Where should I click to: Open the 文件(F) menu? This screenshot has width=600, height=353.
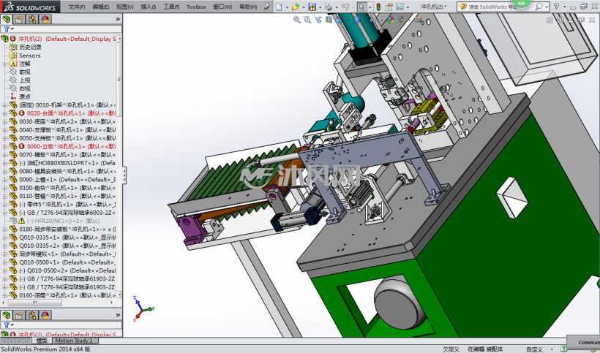[x=77, y=7]
